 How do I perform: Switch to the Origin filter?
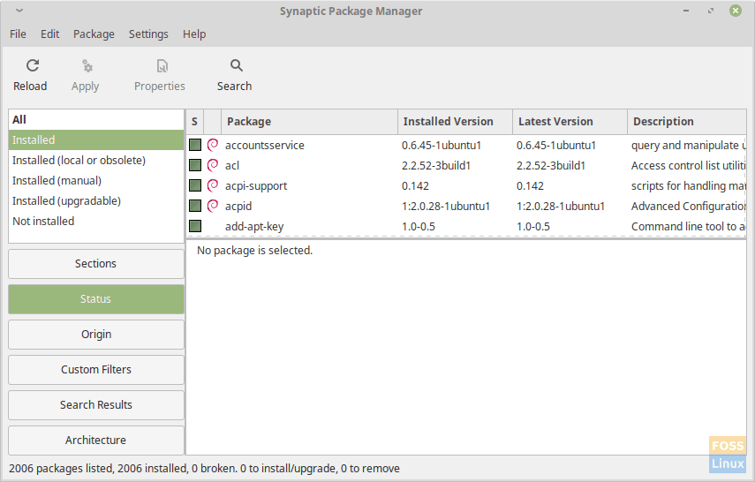pos(96,335)
